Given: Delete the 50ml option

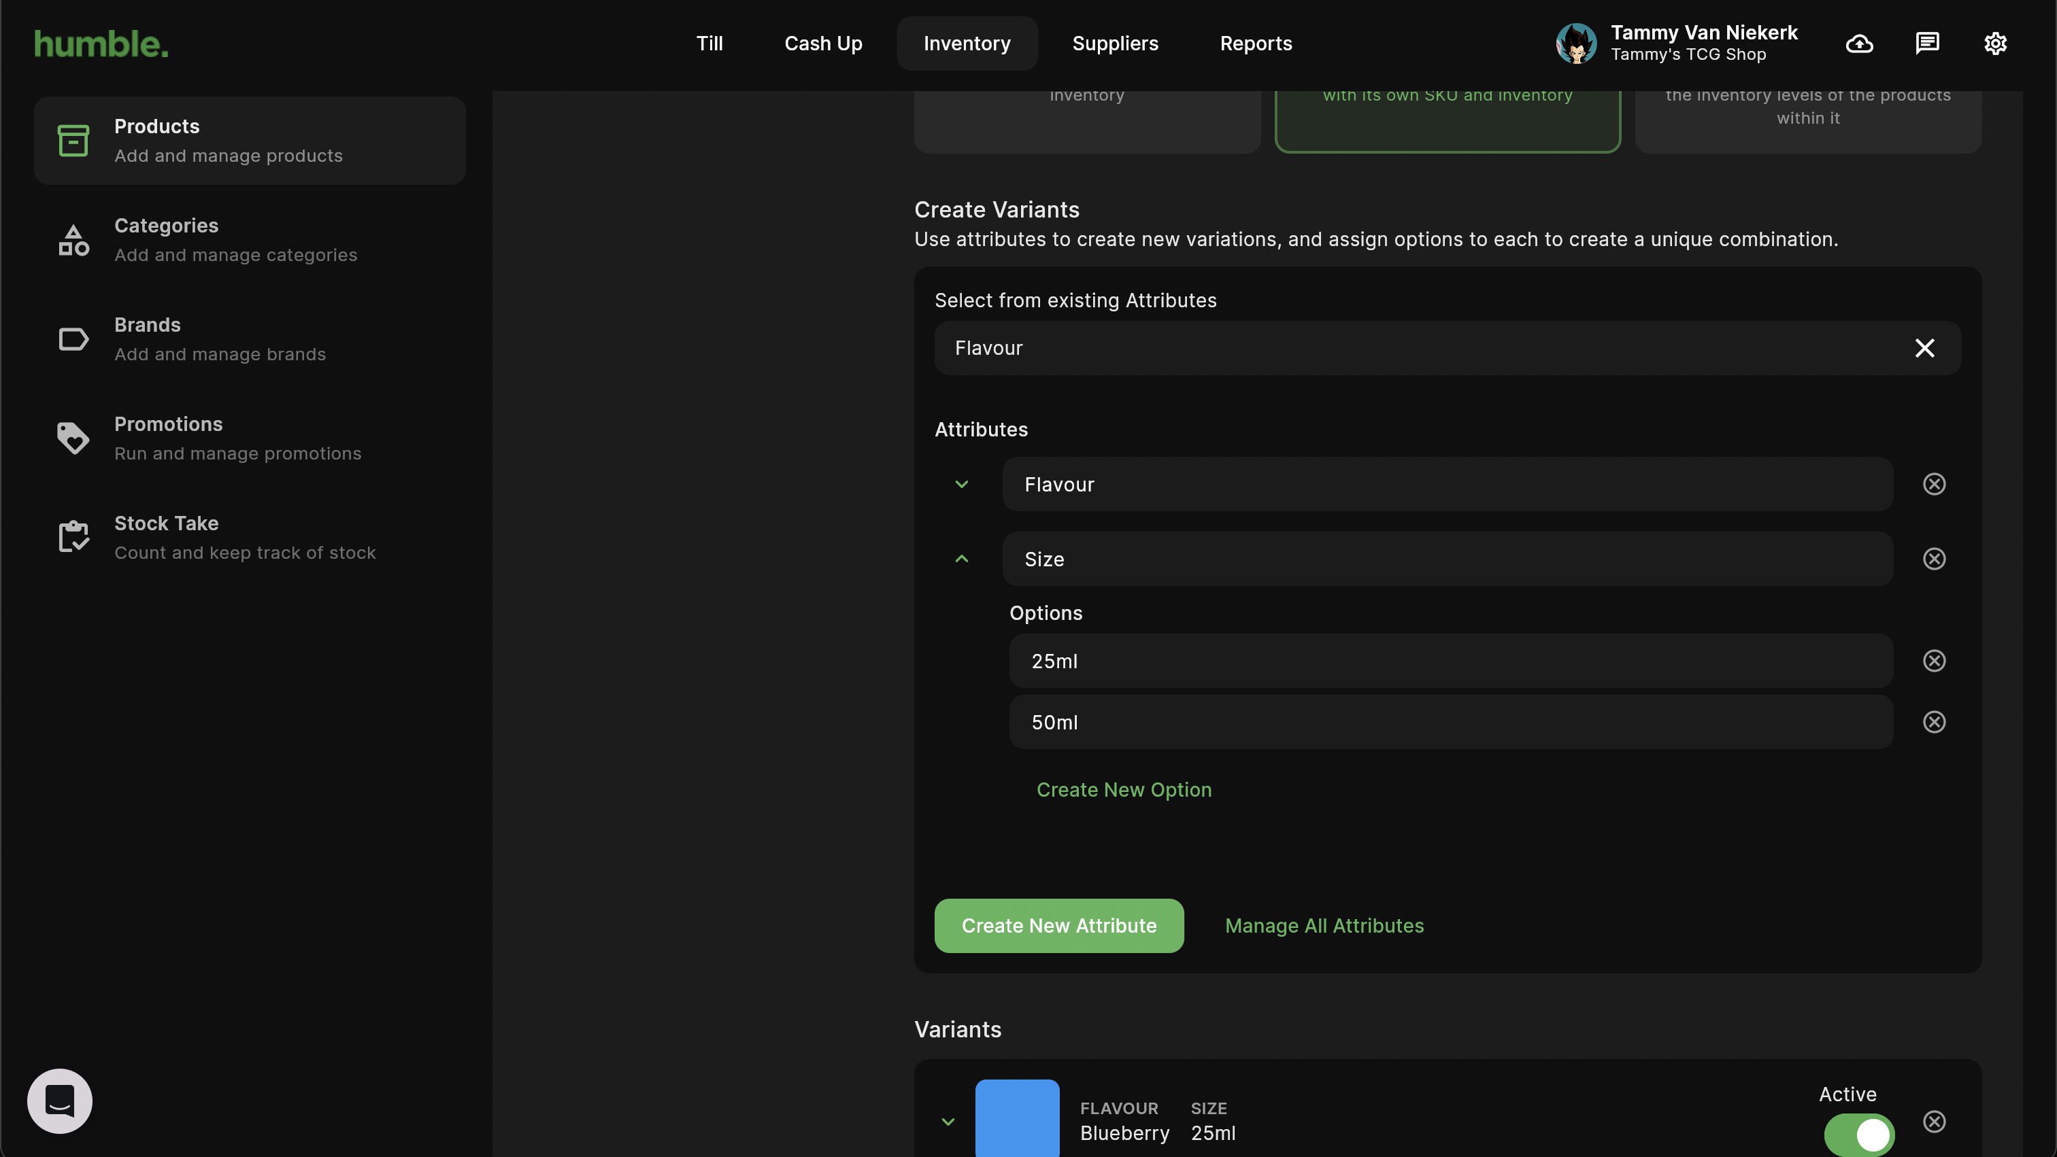Looking at the screenshot, I should tap(1933, 722).
